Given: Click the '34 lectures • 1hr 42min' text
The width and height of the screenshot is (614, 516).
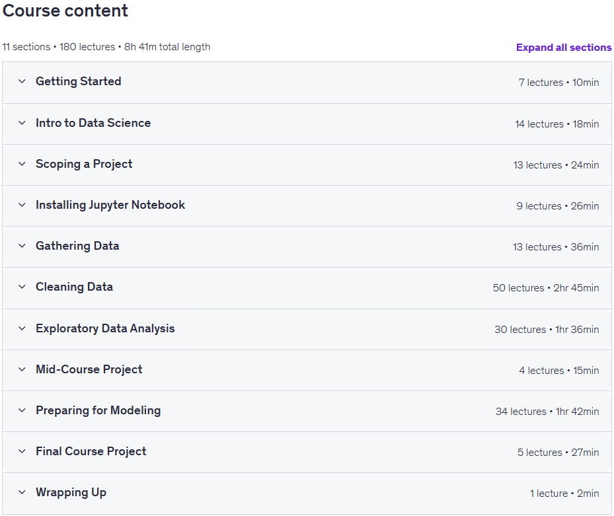Looking at the screenshot, I should [547, 412].
